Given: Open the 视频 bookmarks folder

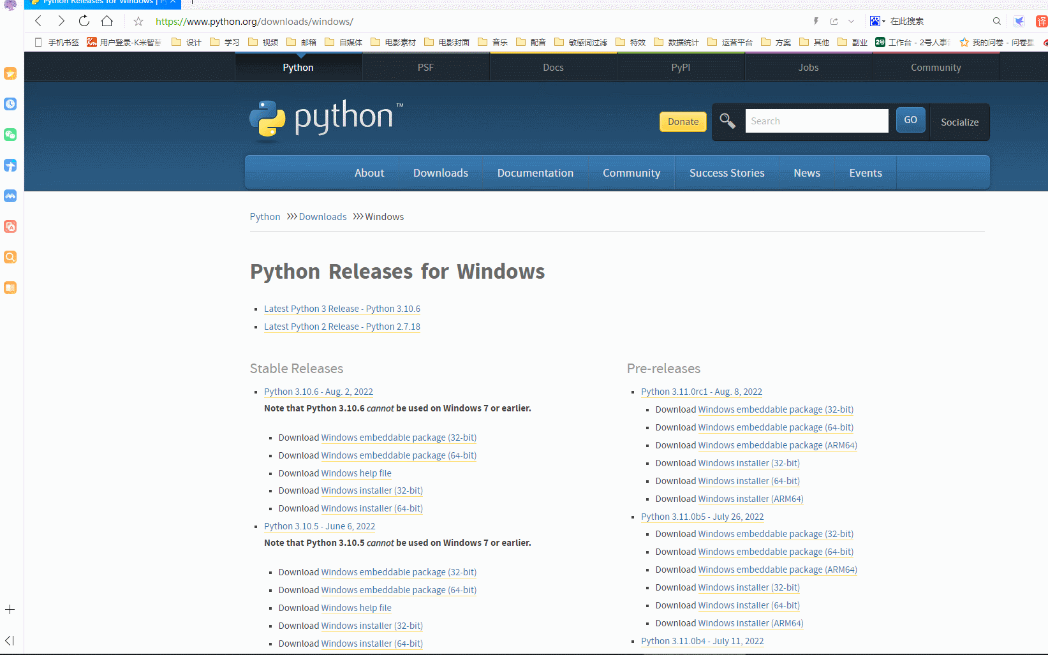Looking at the screenshot, I should pos(263,42).
